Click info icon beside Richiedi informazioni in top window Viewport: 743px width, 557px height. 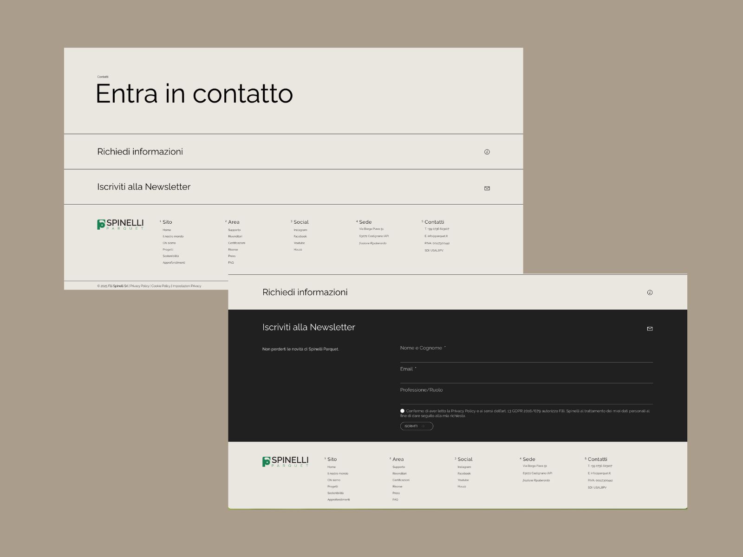click(x=487, y=152)
